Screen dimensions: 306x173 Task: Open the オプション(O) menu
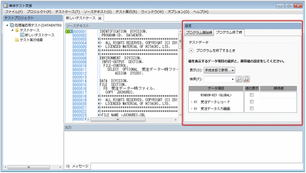click(x=178, y=12)
